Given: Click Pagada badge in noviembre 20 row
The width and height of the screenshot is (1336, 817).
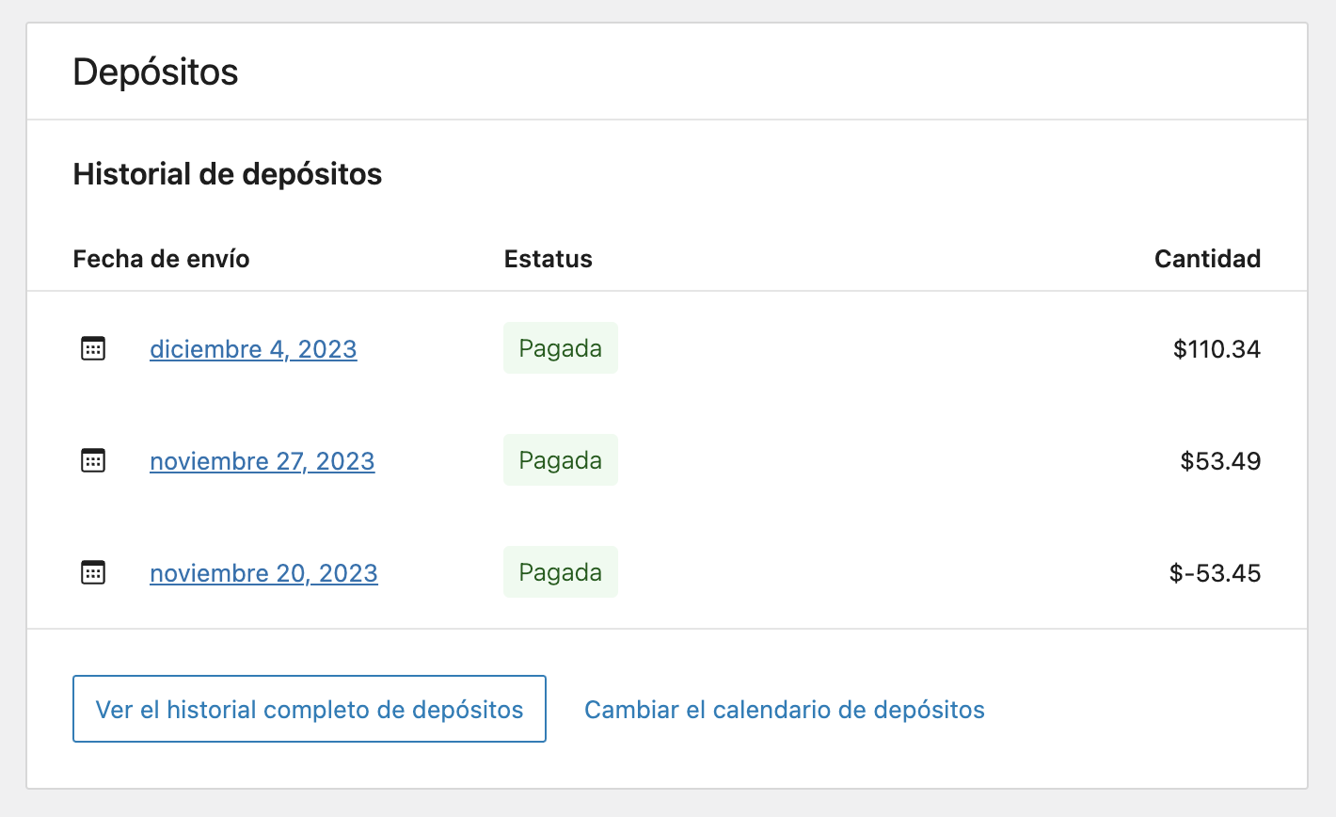Looking at the screenshot, I should pyautogui.click(x=560, y=572).
